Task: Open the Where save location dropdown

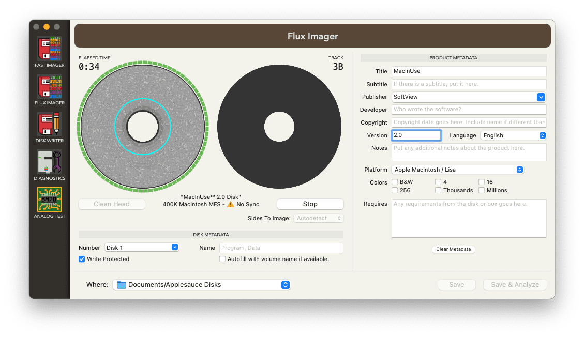Action: point(202,285)
